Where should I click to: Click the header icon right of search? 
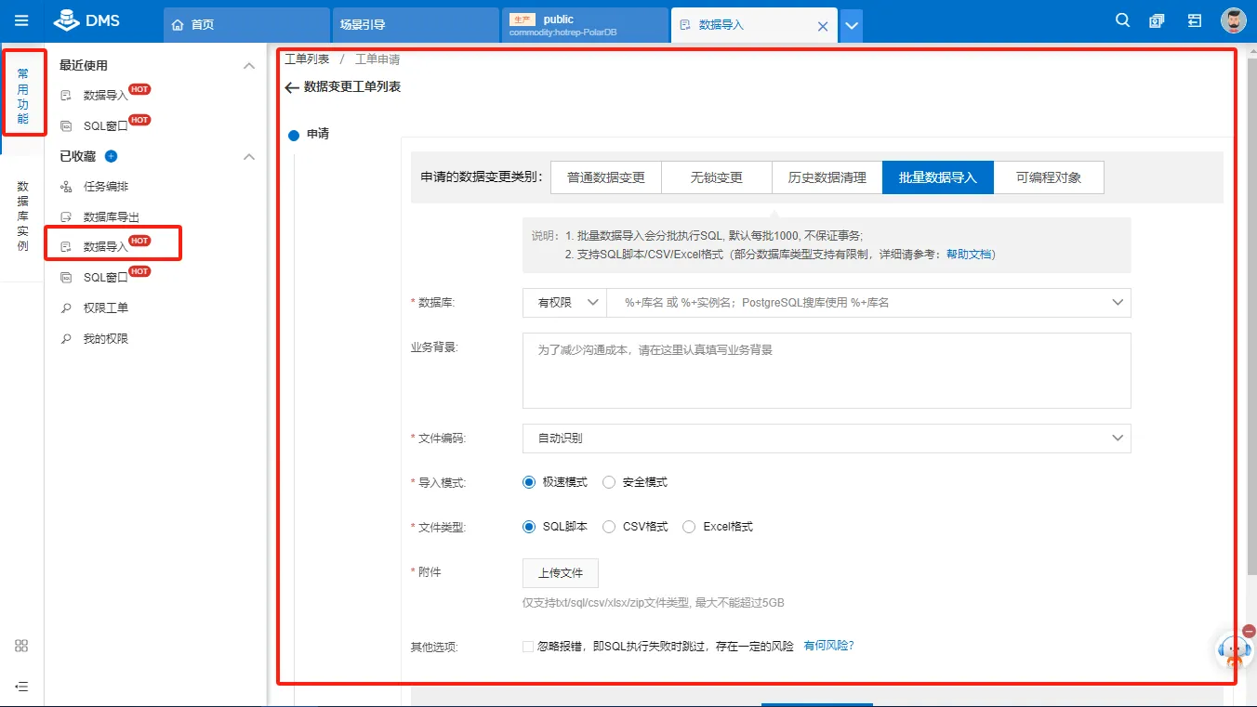click(x=1157, y=20)
